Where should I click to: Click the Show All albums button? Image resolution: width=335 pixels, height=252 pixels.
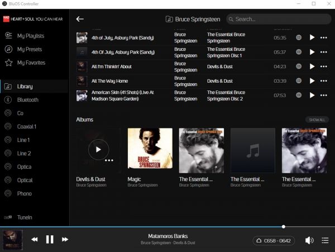point(317,120)
